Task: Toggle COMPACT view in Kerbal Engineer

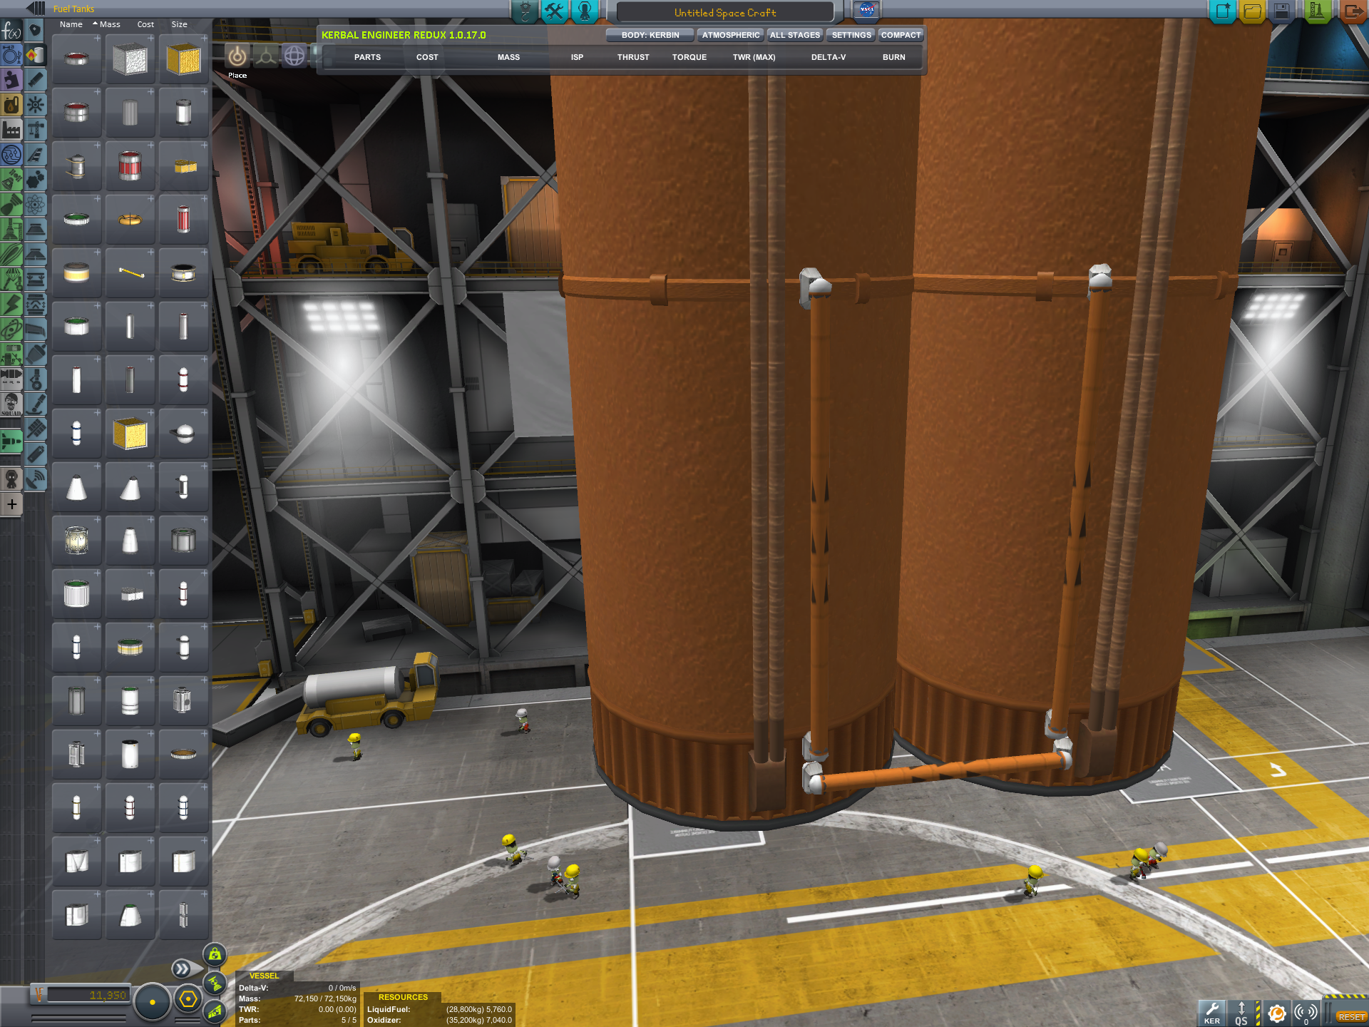Action: point(901,35)
